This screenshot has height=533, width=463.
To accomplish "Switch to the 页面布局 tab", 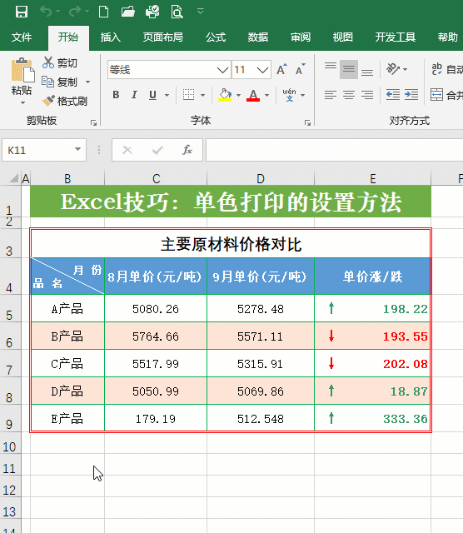I will point(163,37).
